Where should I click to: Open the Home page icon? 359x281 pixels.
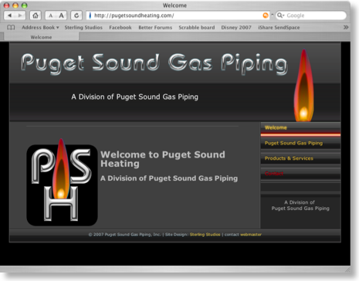pyautogui.click(x=36, y=15)
